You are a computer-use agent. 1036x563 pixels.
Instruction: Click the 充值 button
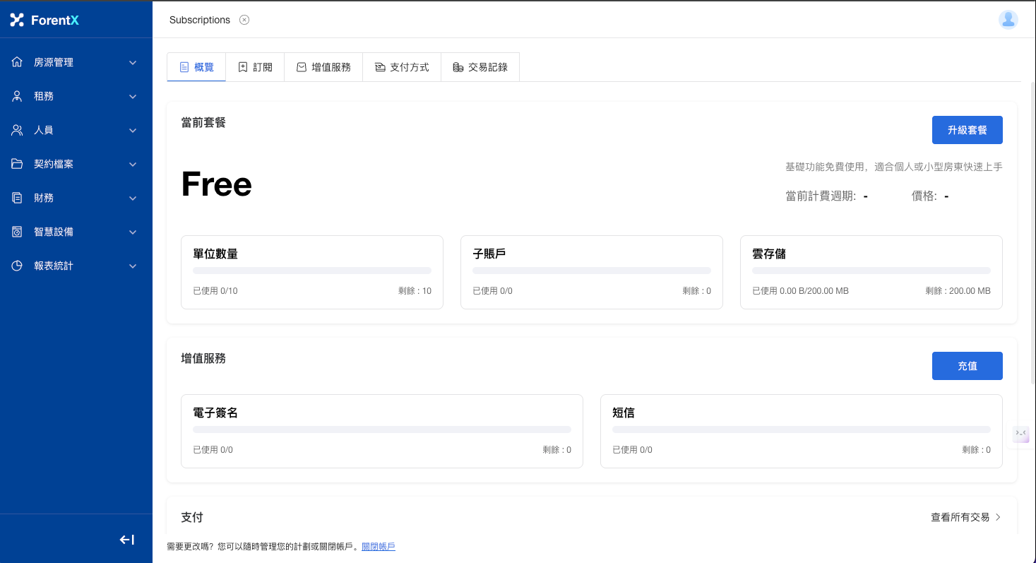(967, 366)
